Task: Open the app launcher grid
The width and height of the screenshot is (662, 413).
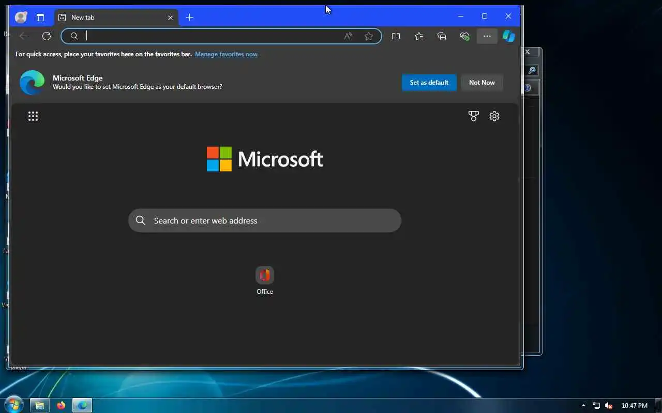Action: (33, 116)
